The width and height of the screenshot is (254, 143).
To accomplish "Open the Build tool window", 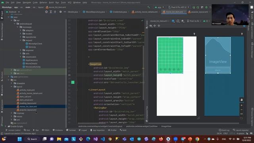I will tap(123, 130).
